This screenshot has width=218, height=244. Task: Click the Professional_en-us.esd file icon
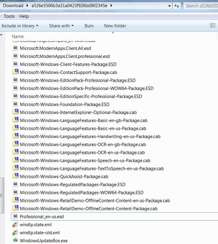15,216
